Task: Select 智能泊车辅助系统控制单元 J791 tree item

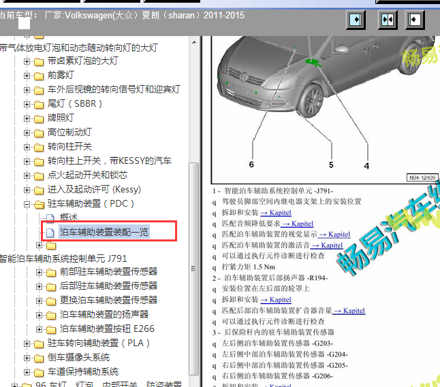Action: click(x=63, y=258)
